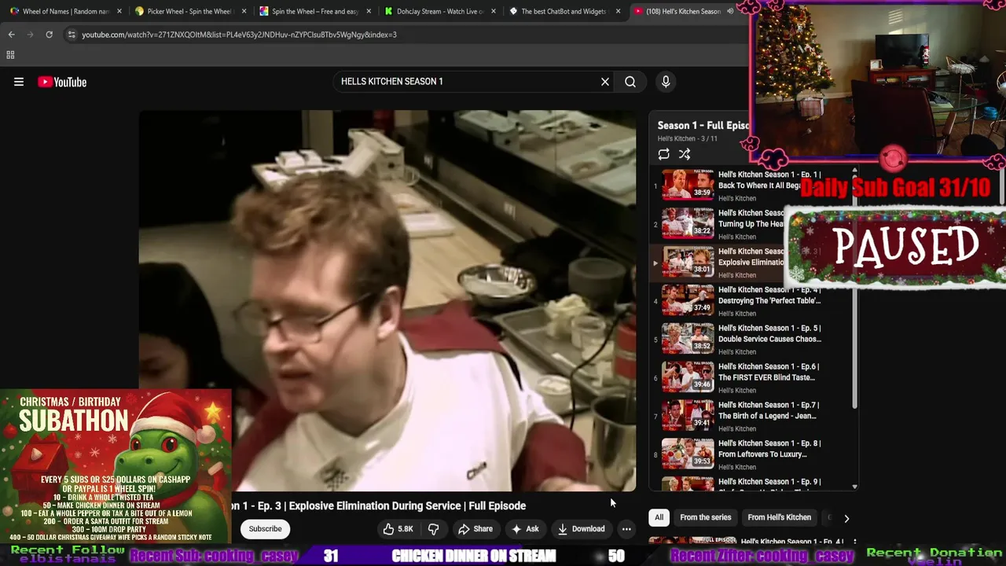Screen dimensions: 1006x566
Task: Go back in the browser
Action: tap(11, 35)
